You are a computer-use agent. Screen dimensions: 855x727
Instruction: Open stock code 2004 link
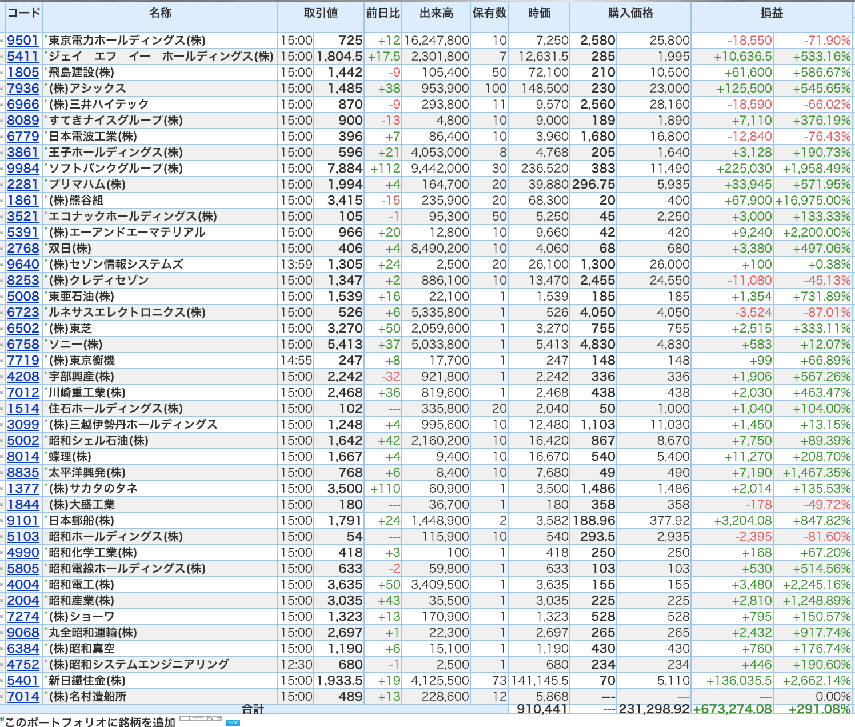point(23,601)
